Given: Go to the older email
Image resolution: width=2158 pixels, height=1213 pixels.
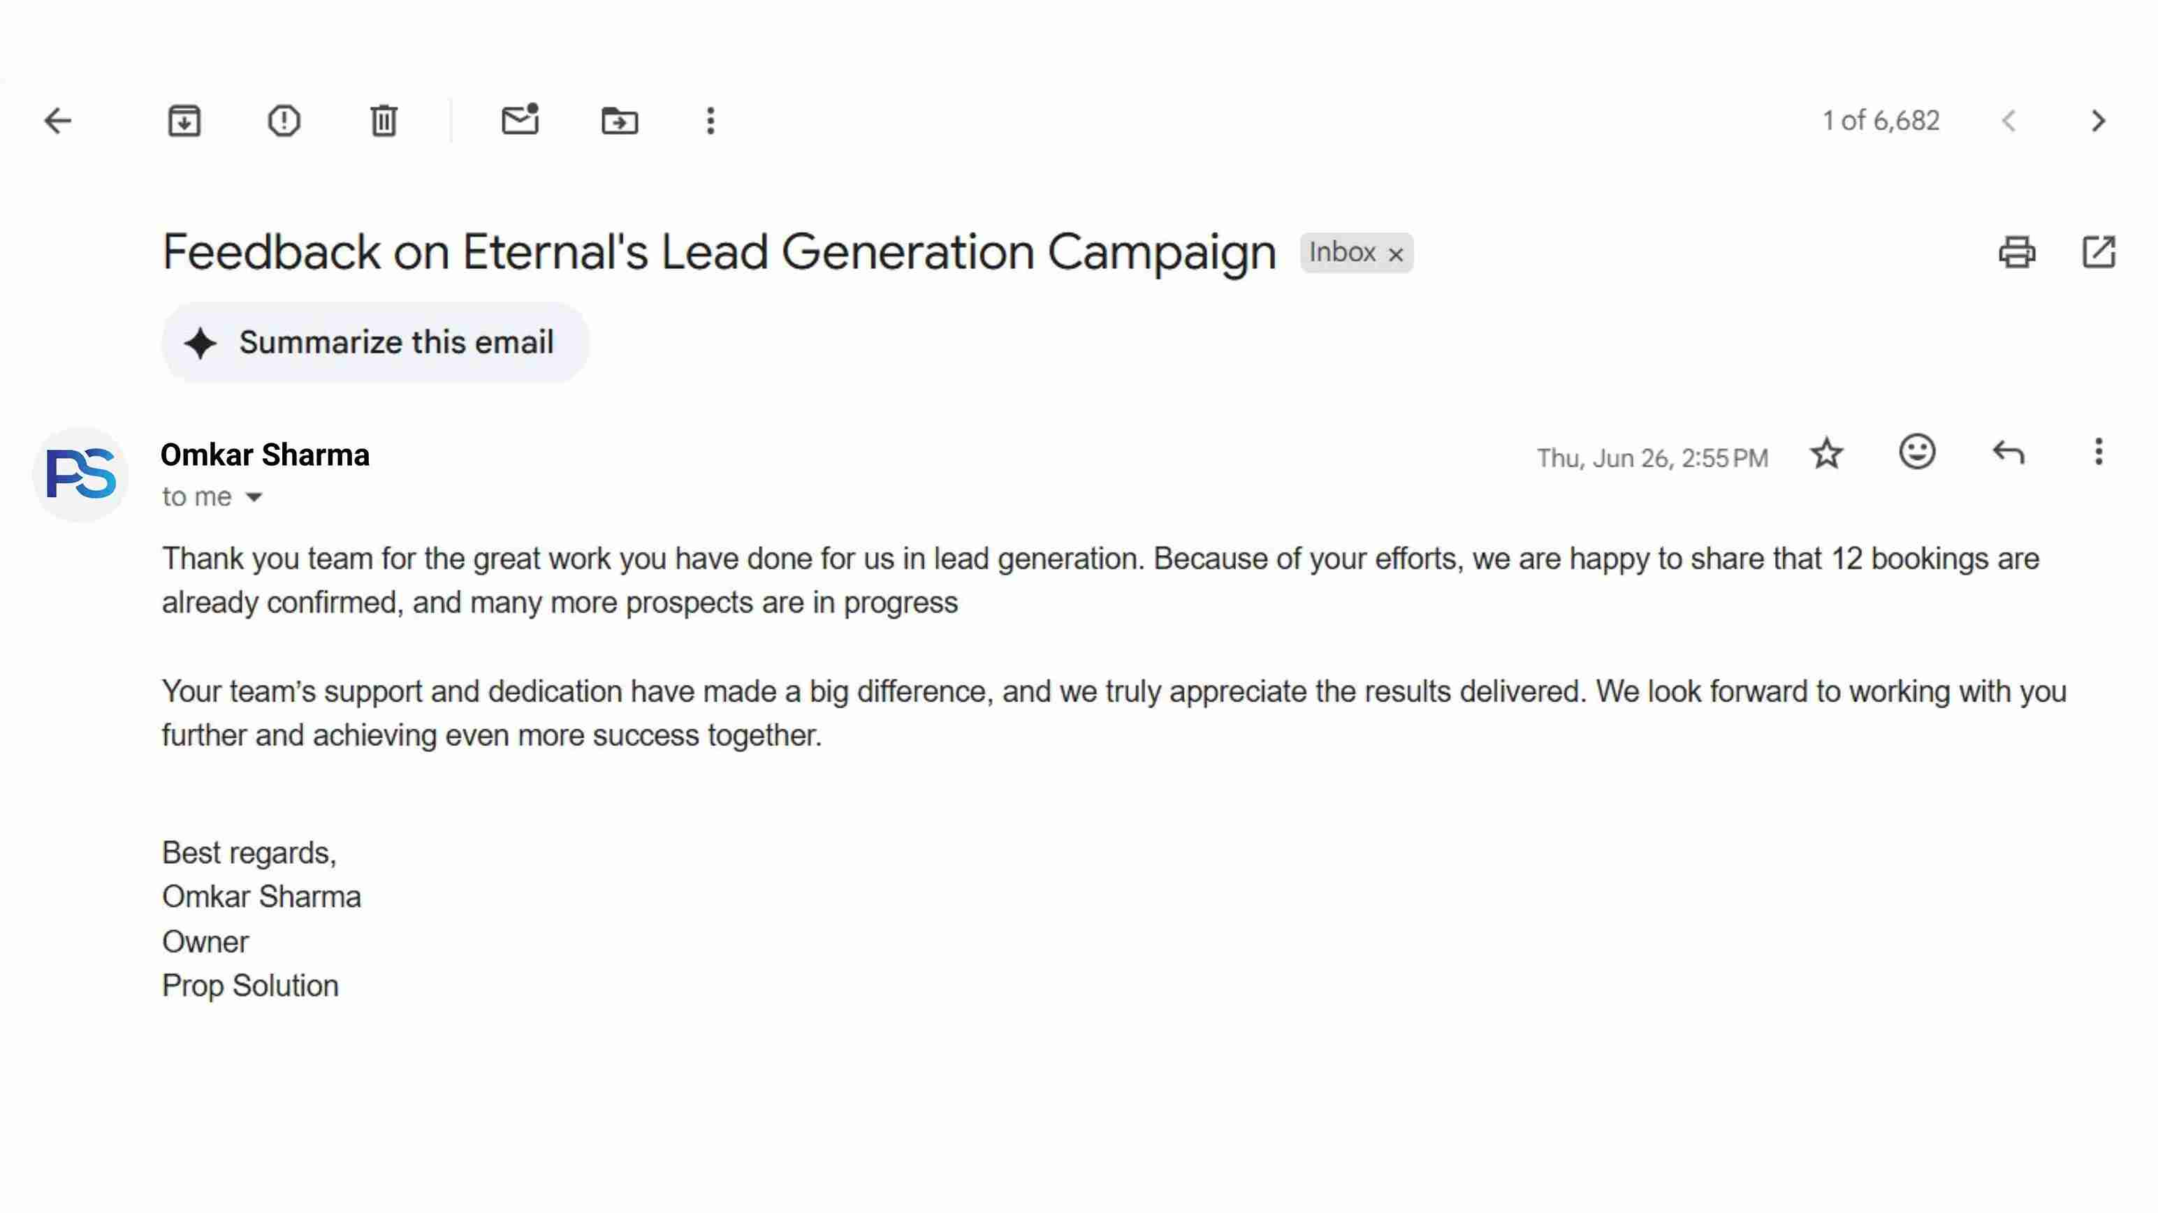Looking at the screenshot, I should [2099, 121].
